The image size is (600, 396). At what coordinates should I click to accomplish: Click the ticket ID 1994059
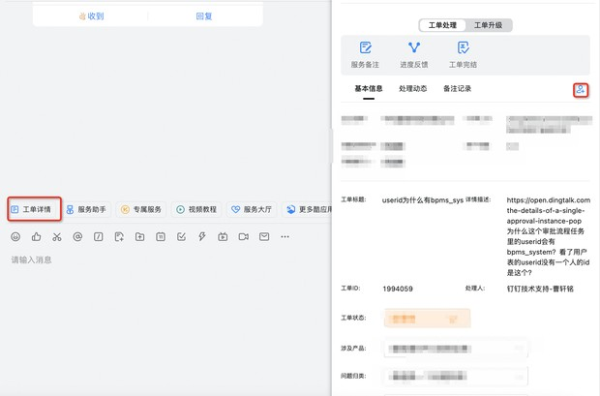click(x=398, y=289)
